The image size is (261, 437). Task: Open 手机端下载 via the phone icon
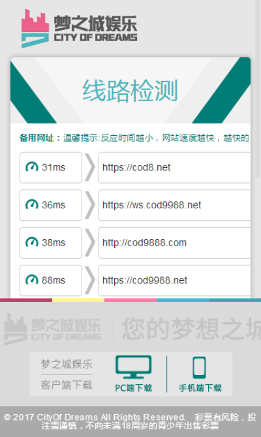(x=200, y=368)
